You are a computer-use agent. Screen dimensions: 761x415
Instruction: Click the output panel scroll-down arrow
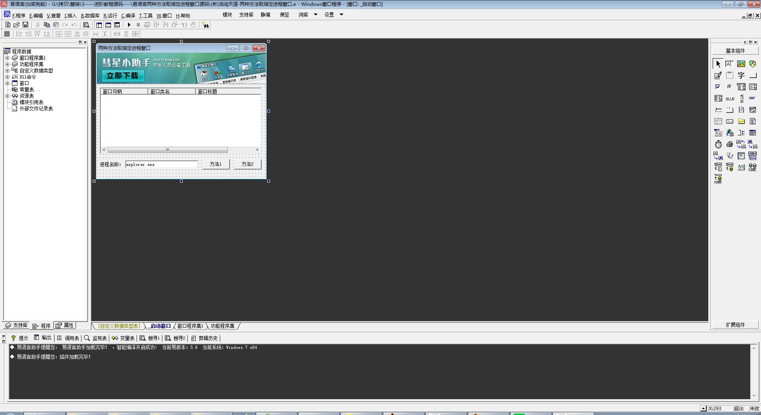pyautogui.click(x=754, y=396)
